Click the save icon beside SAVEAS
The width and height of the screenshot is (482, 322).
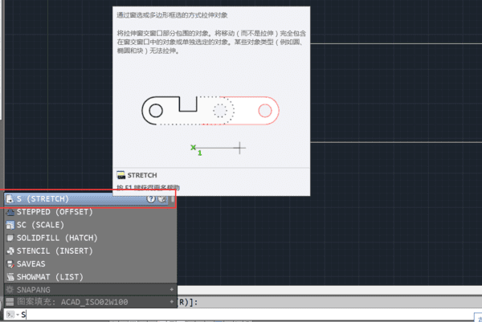(x=10, y=264)
